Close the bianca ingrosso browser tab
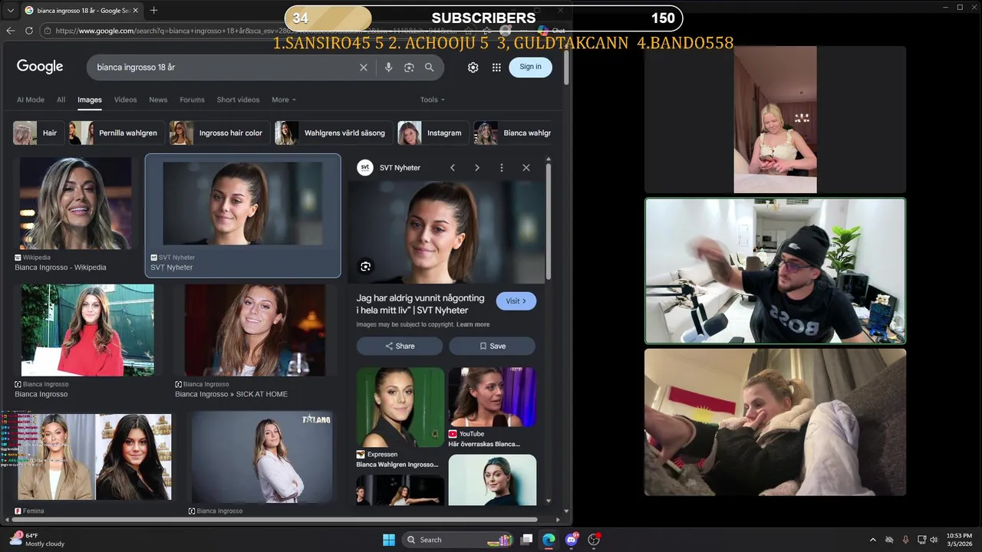Screen dimensions: 982x552 click(137, 10)
